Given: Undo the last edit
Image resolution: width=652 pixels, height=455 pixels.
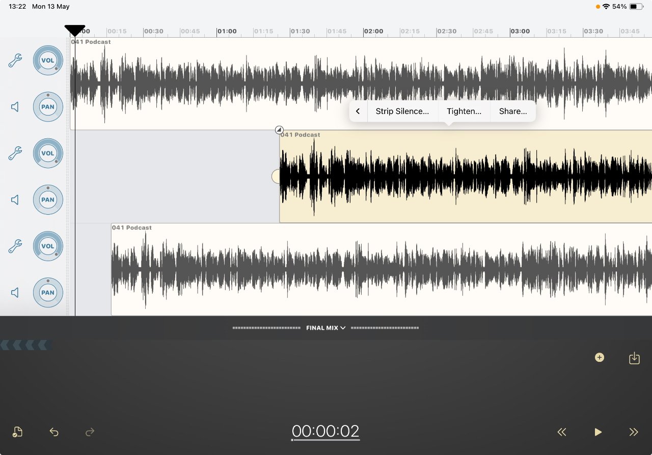Looking at the screenshot, I should point(54,432).
